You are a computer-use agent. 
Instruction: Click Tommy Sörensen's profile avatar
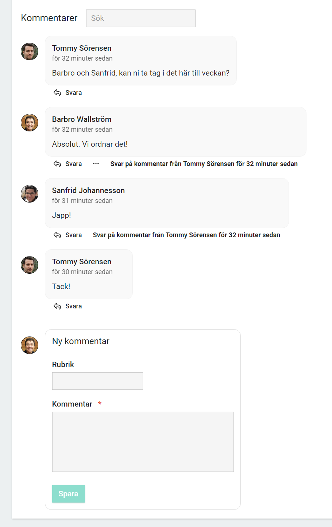click(29, 51)
